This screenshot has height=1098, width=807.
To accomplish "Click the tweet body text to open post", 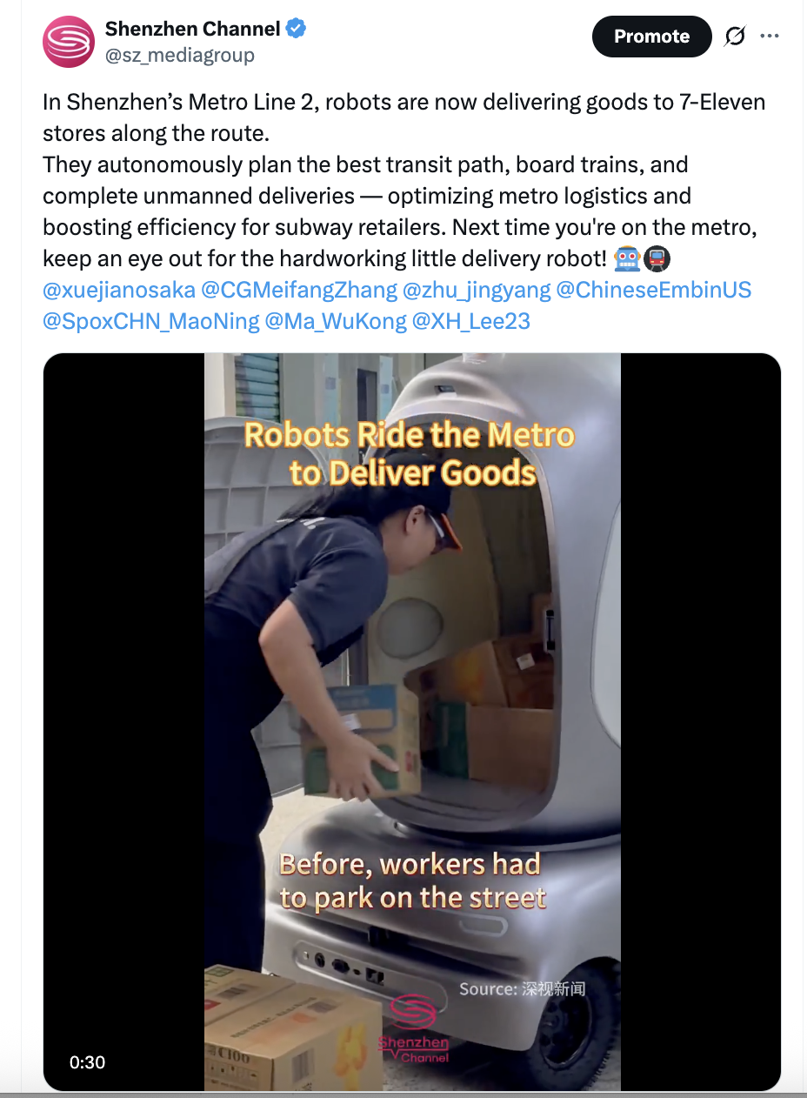I will tap(404, 180).
